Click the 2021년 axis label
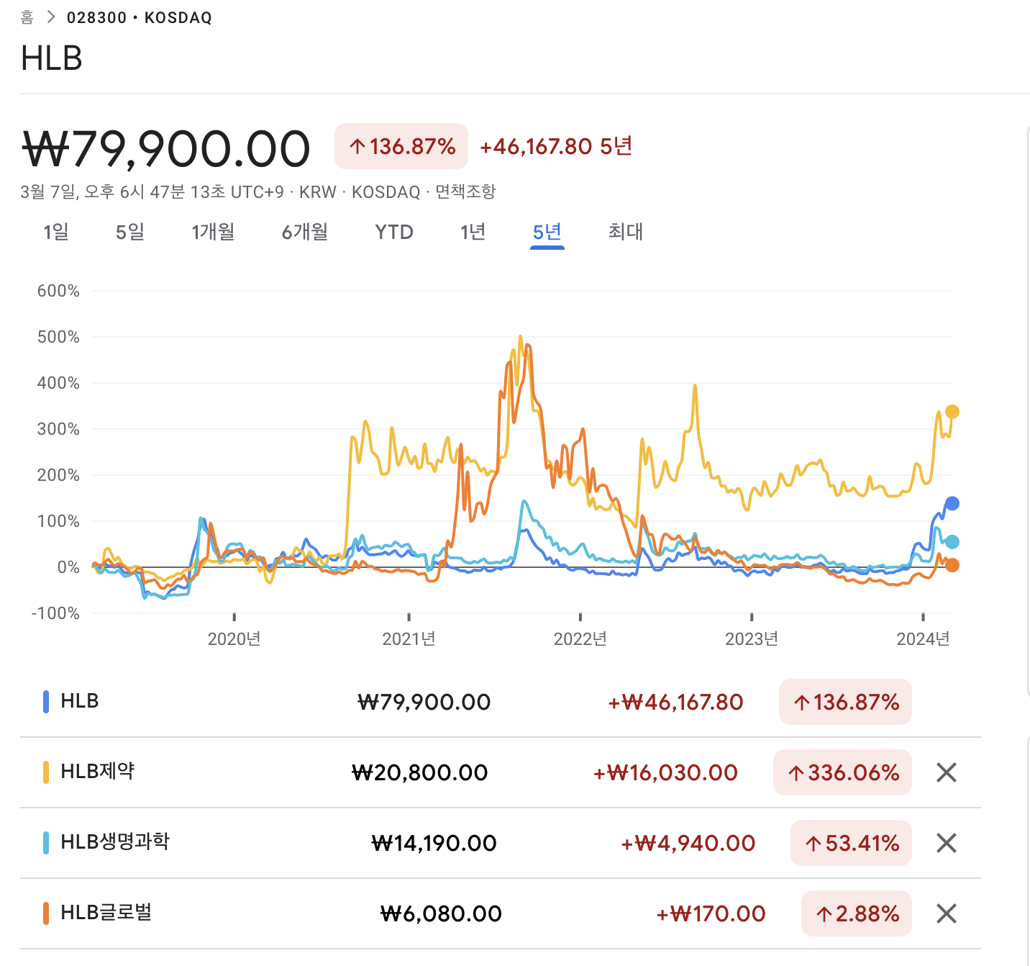 [409, 638]
